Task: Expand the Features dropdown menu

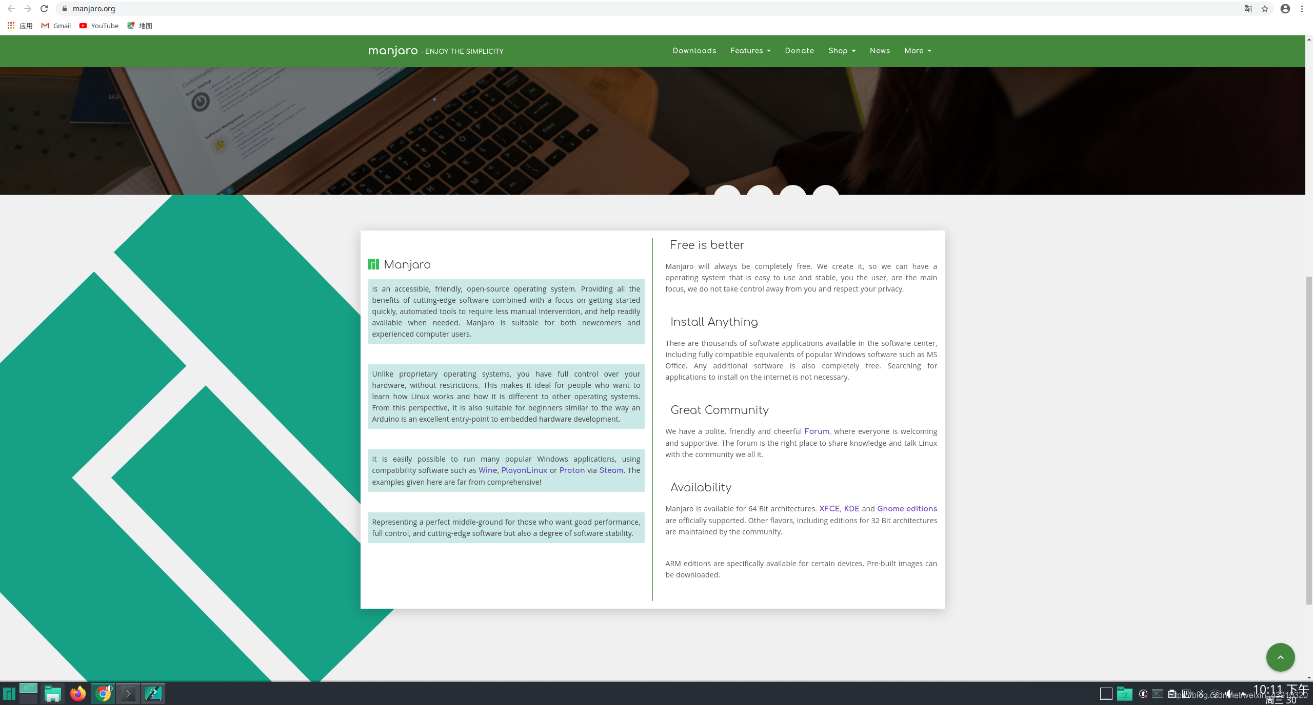Action: coord(750,51)
